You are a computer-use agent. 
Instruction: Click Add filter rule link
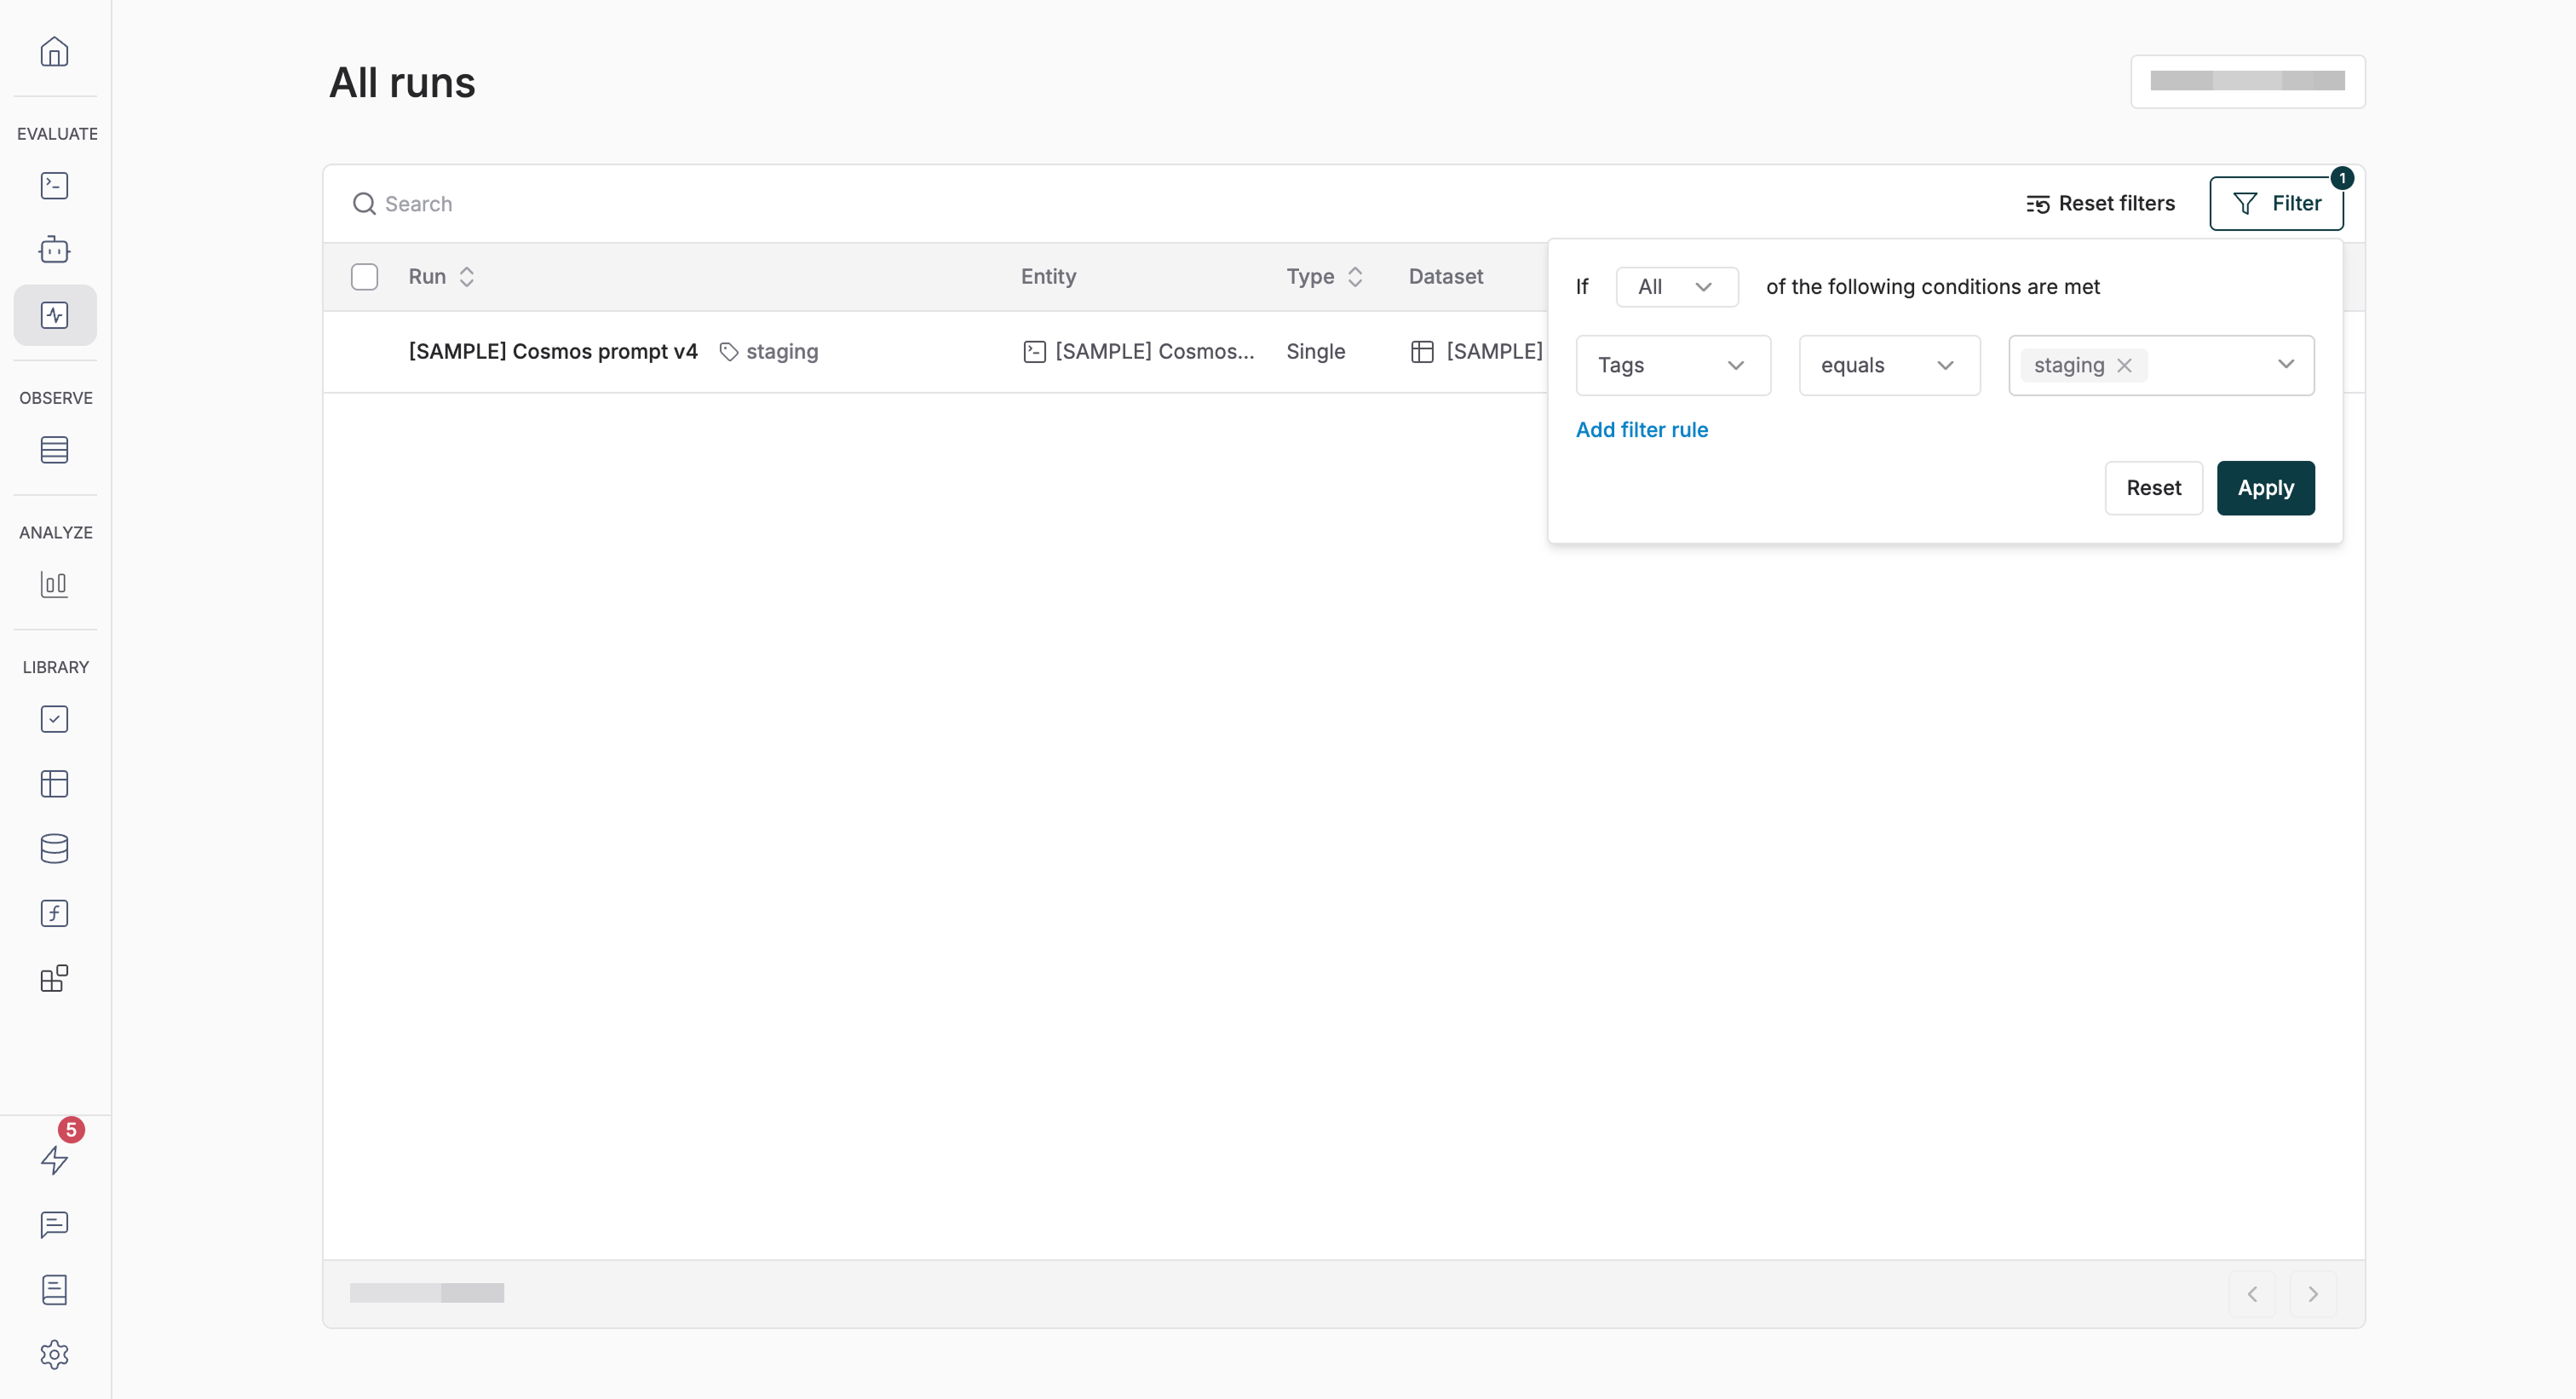click(x=1641, y=430)
